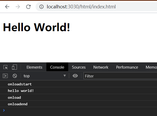
Task: Clear the console with the ban icon
Action: pos(15,76)
